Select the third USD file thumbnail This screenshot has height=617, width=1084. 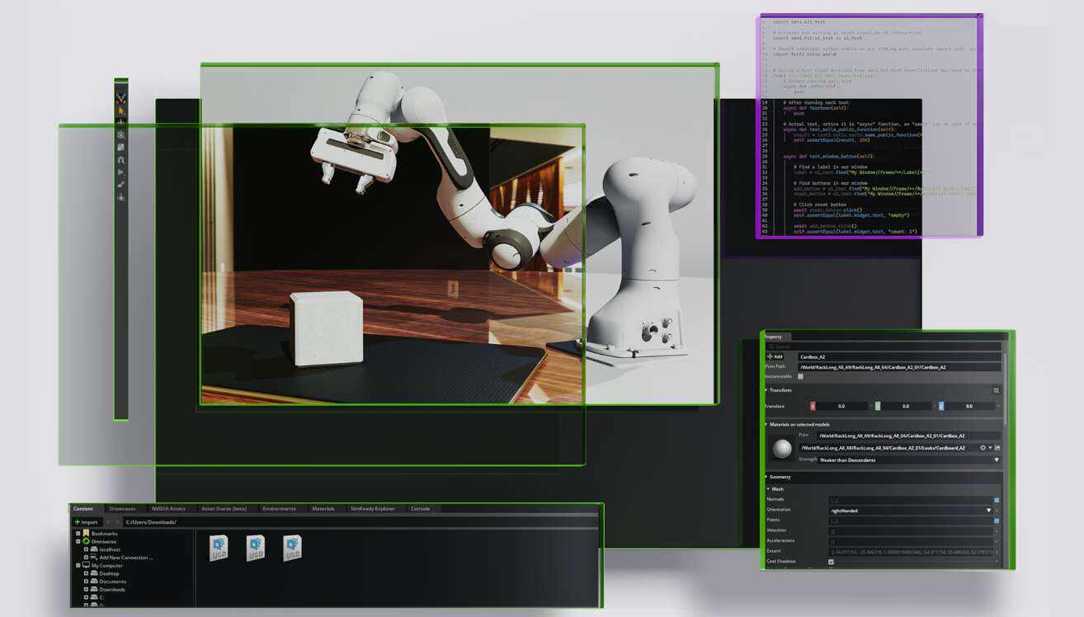(293, 548)
